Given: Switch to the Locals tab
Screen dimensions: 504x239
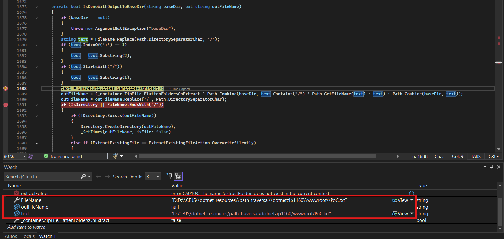Looking at the screenshot, I should click(28, 236).
